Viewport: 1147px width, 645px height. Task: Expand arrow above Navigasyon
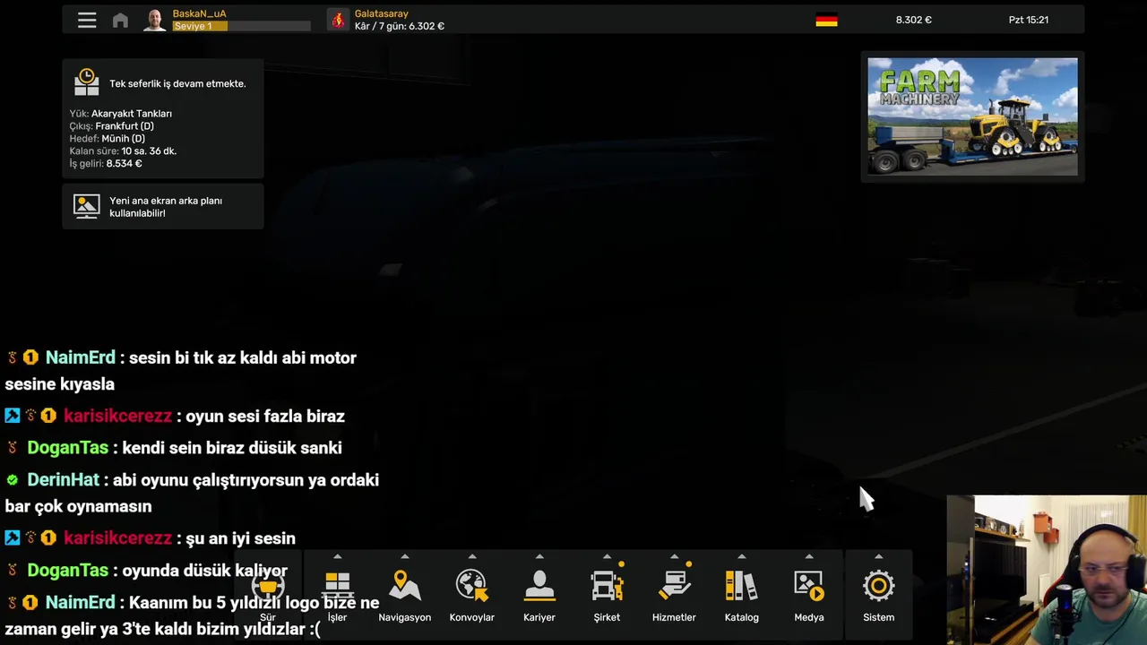click(x=405, y=557)
